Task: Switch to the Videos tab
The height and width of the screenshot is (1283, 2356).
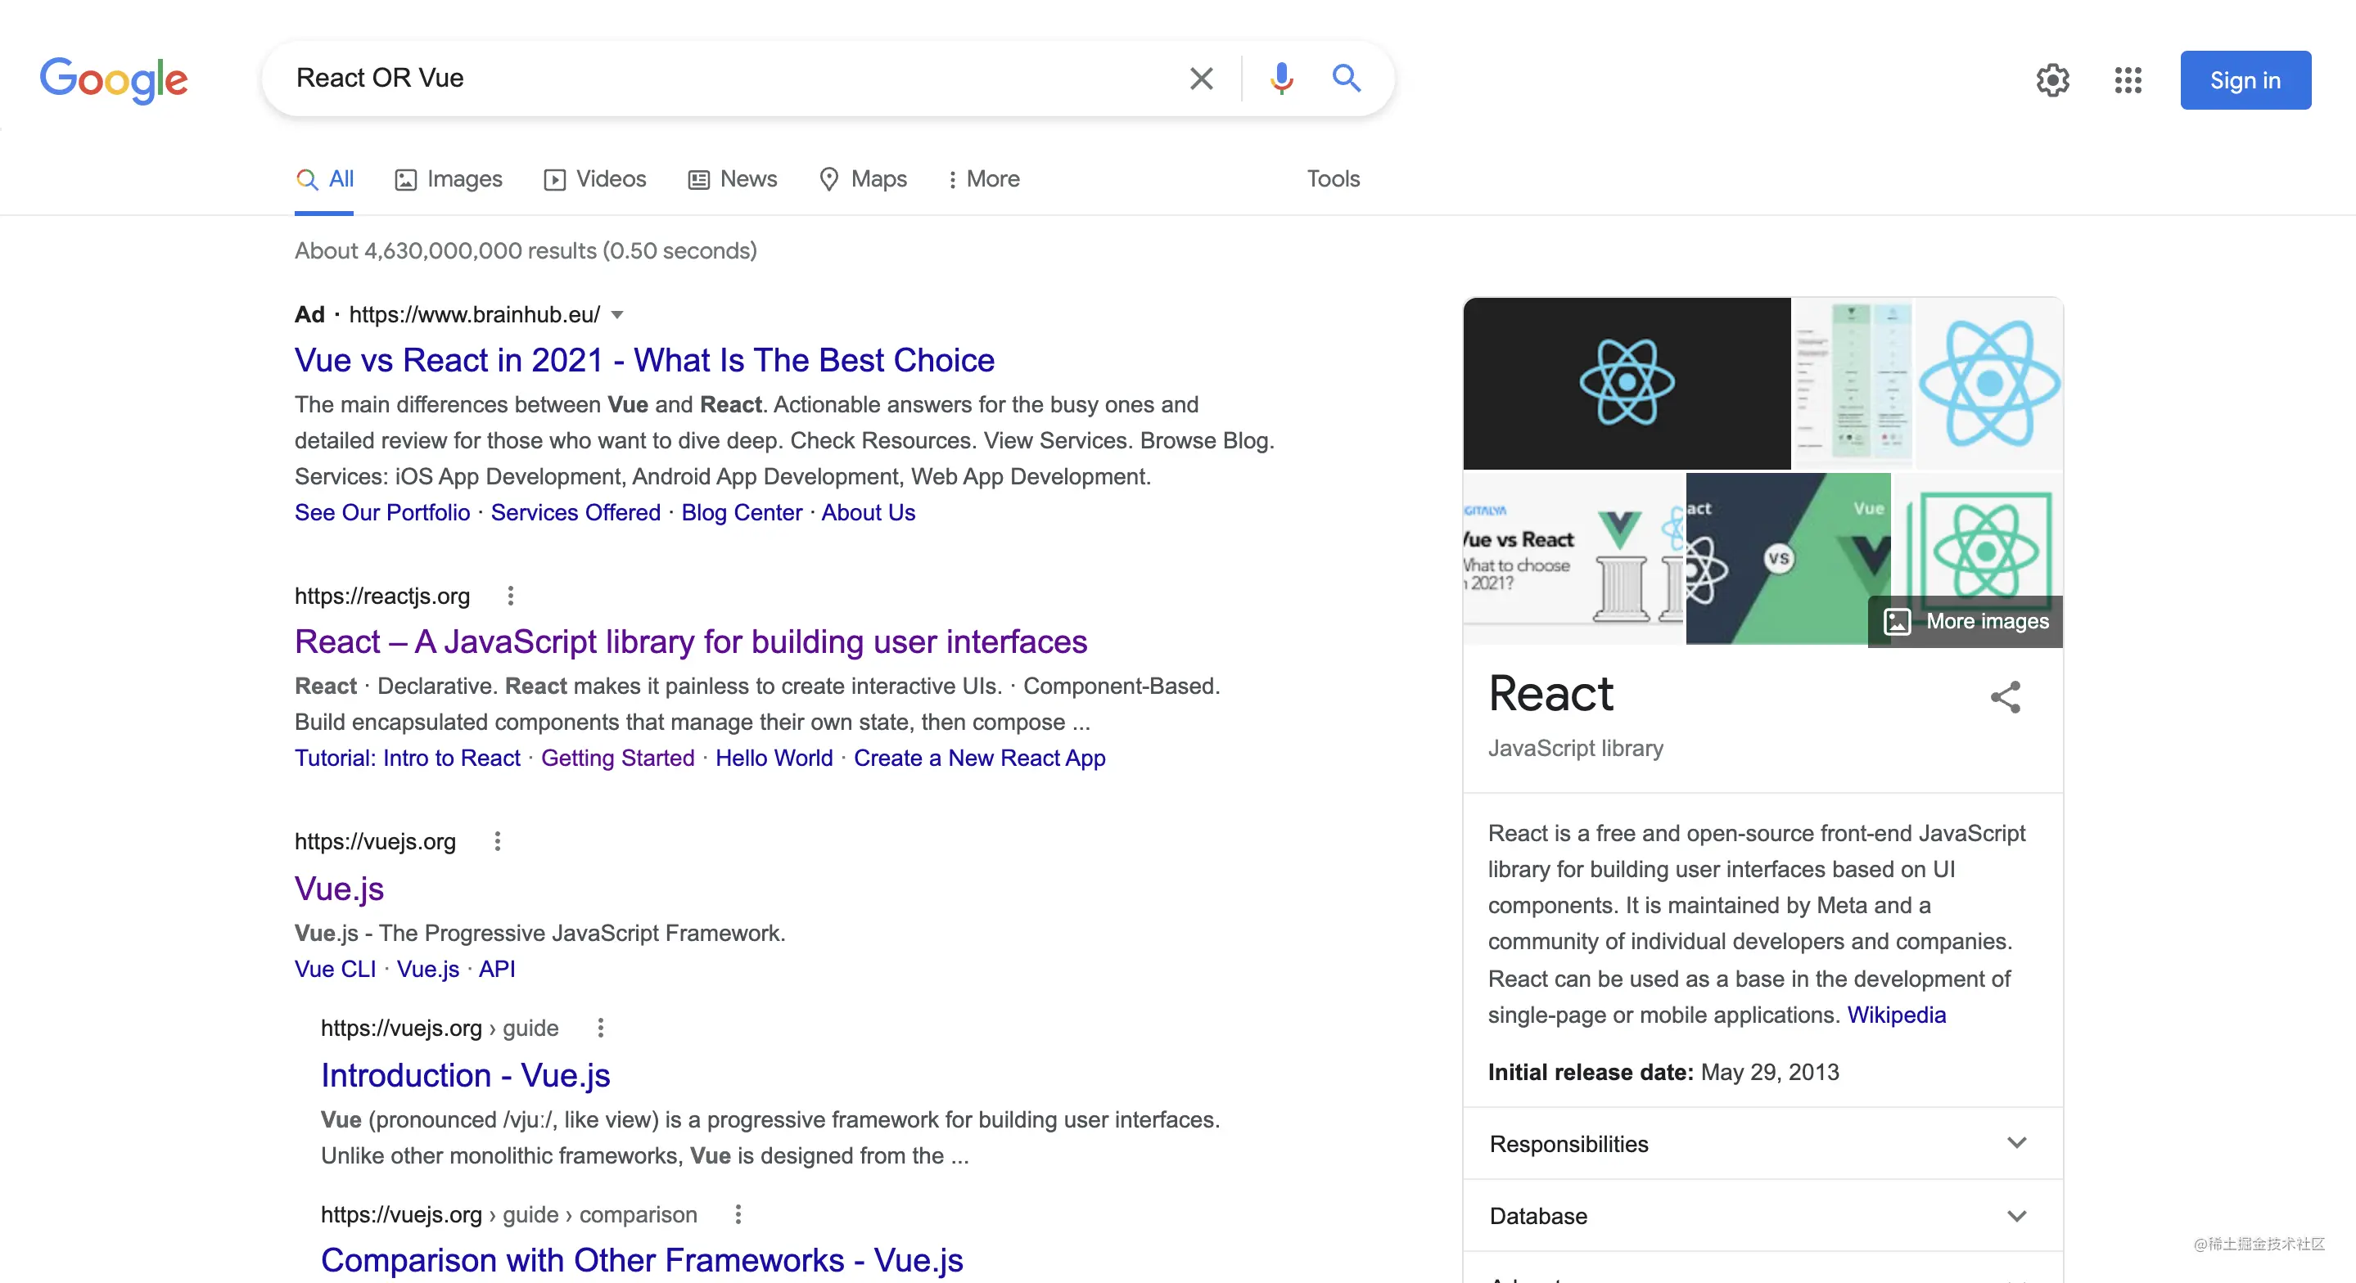Action: pyautogui.click(x=594, y=179)
